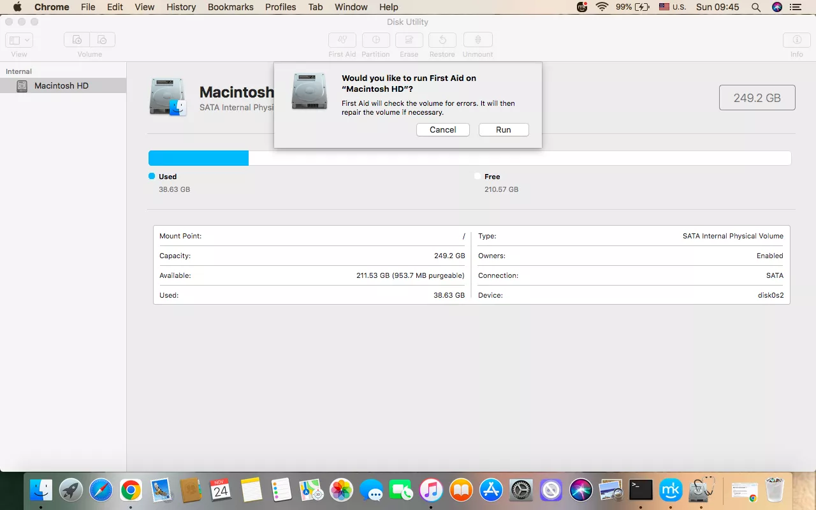This screenshot has width=816, height=510.
Task: Click the add volume icon
Action: [x=76, y=40]
